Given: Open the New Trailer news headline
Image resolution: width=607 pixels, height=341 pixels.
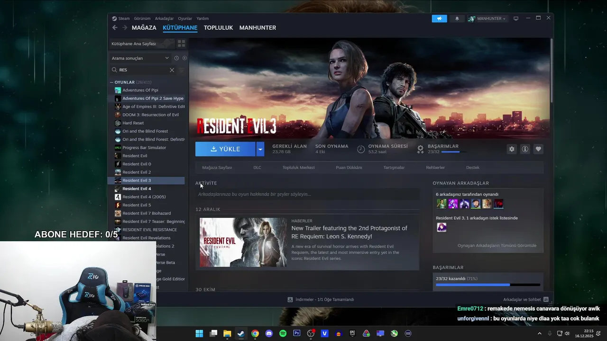Looking at the screenshot, I should [x=349, y=232].
